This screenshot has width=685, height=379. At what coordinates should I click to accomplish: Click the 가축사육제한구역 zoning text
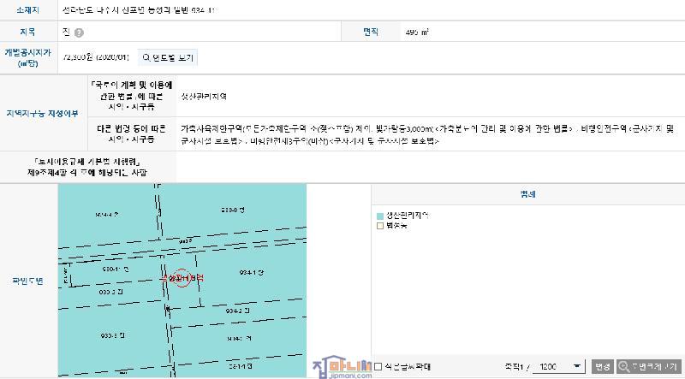click(x=211, y=128)
